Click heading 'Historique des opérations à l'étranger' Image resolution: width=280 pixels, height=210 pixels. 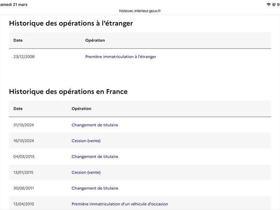coord(71,23)
